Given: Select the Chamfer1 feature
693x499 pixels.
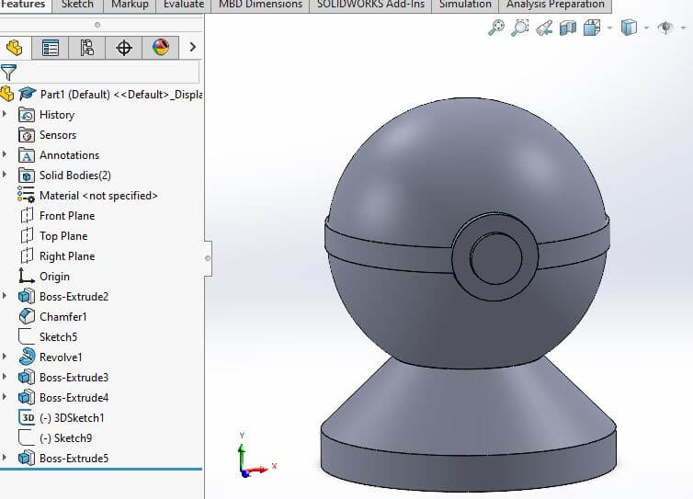Looking at the screenshot, I should pos(62,317).
